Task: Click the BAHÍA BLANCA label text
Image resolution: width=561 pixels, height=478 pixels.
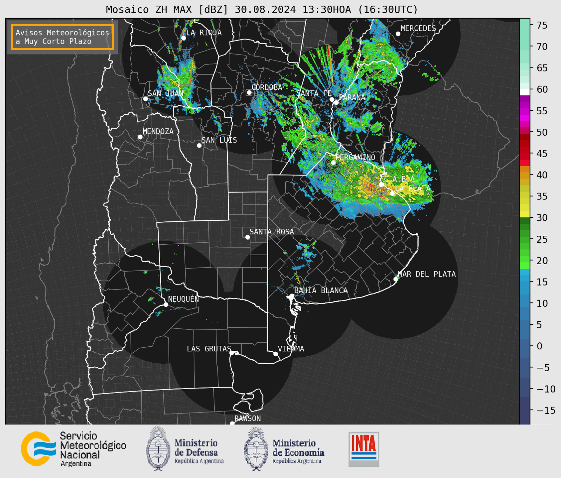Action: (321, 290)
